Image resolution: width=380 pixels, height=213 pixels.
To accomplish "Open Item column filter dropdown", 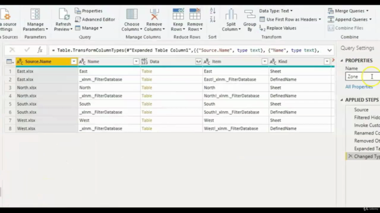I will [x=264, y=62].
